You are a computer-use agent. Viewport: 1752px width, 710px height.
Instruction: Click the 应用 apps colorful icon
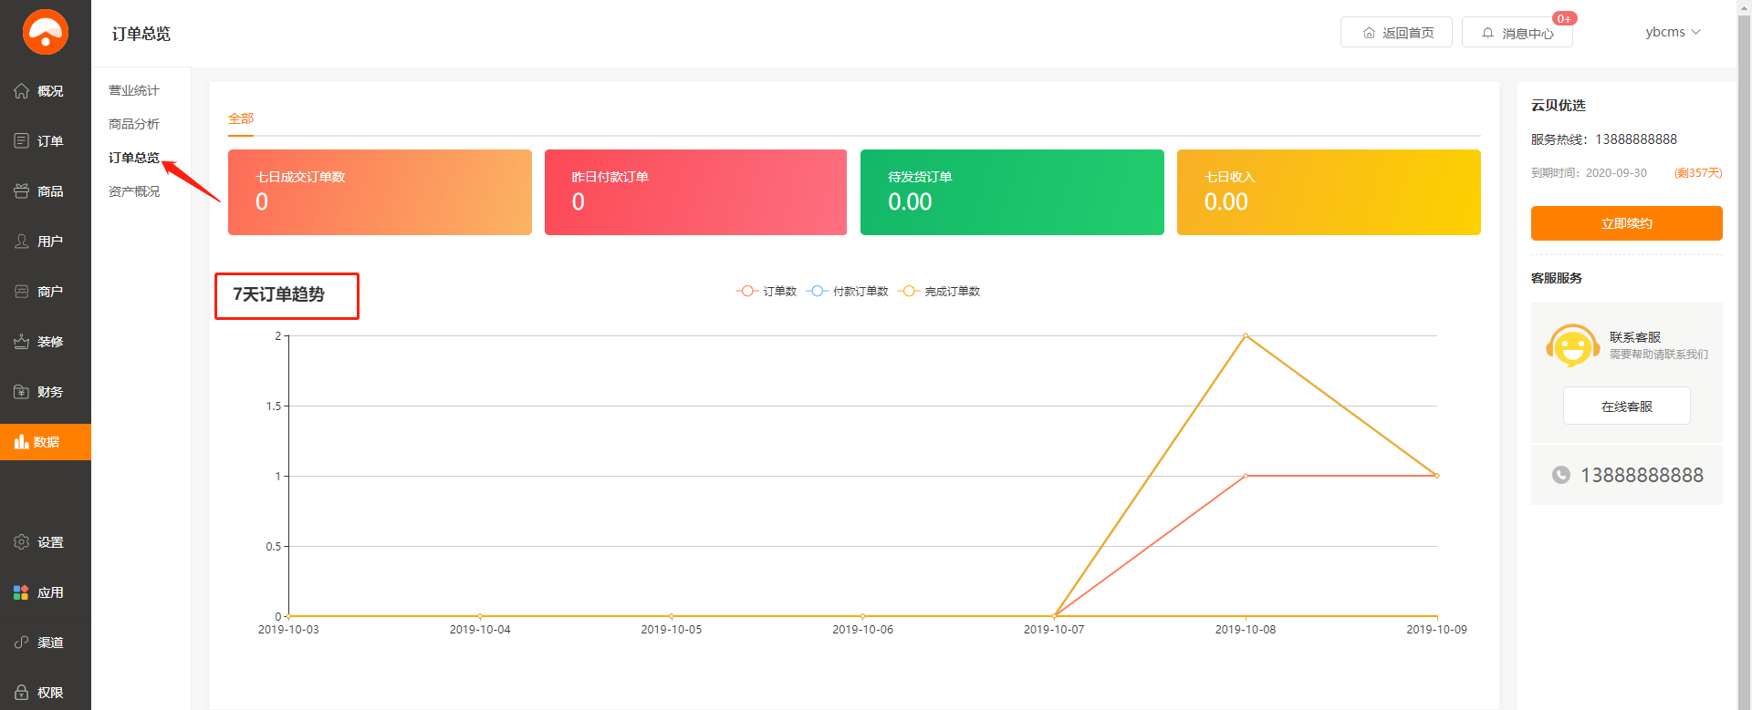pos(22,592)
